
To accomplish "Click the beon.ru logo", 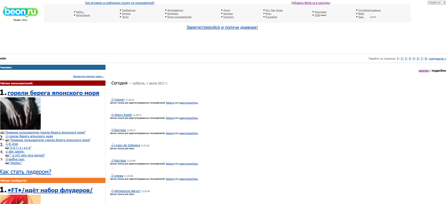I will coord(20,12).
